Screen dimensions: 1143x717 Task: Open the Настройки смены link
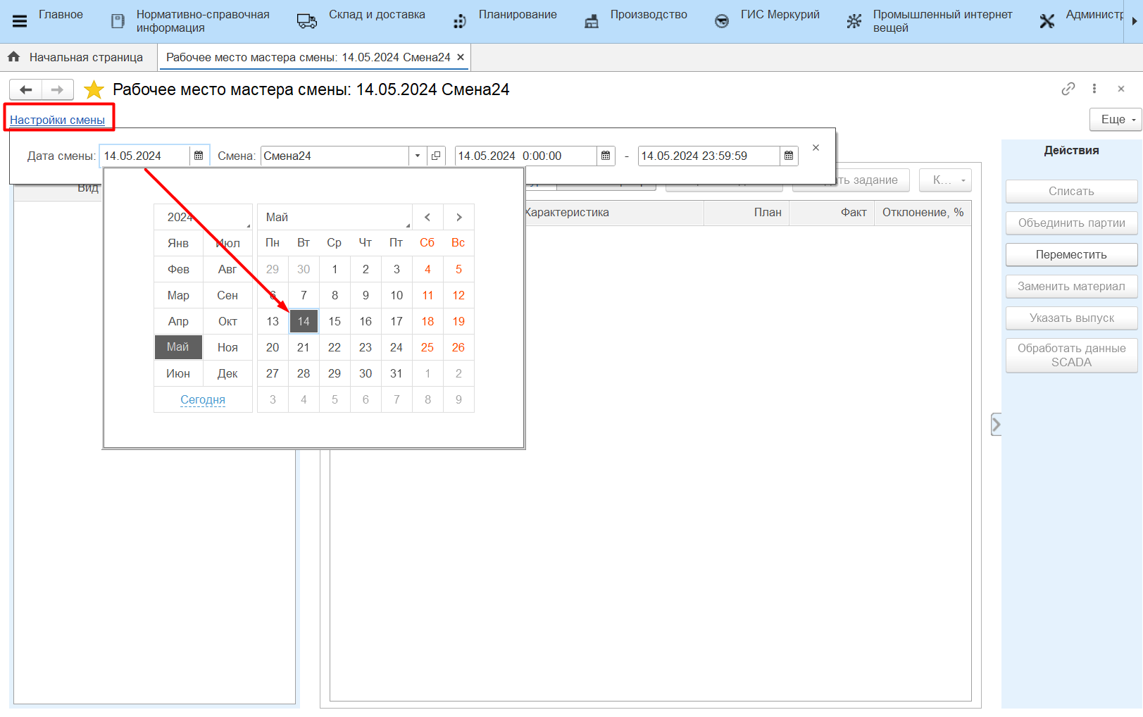(x=57, y=120)
